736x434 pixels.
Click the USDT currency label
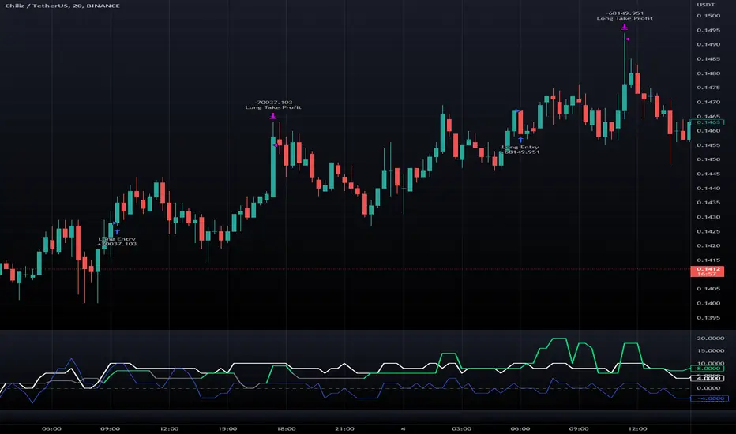point(705,5)
